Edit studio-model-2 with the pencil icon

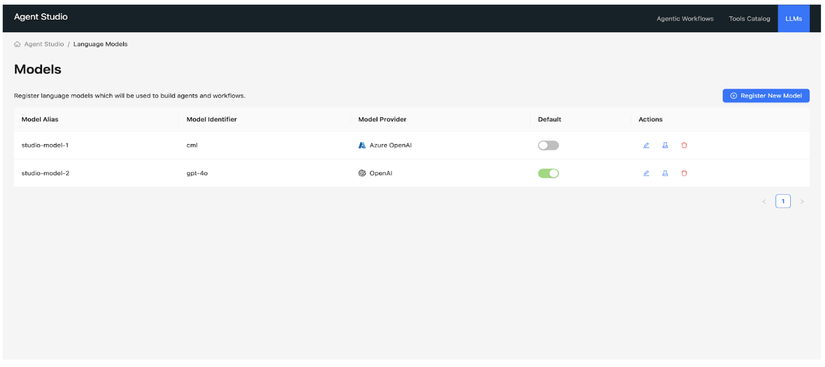(646, 174)
